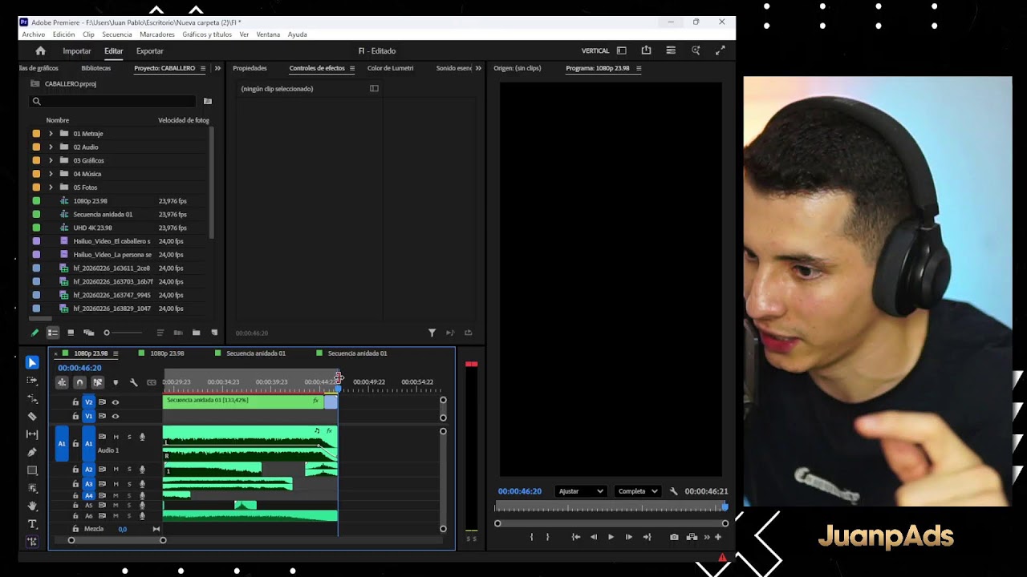Select the Pen tool
Image resolution: width=1027 pixels, height=577 pixels.
[x=32, y=452]
